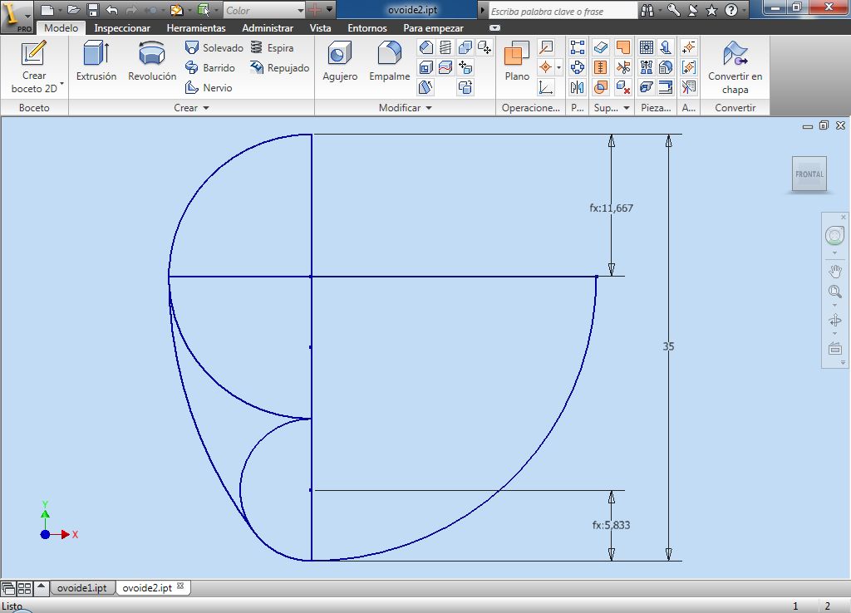This screenshot has height=613, width=851.
Task: Click the chamfer icon in Modificar panel
Action: (x=426, y=47)
